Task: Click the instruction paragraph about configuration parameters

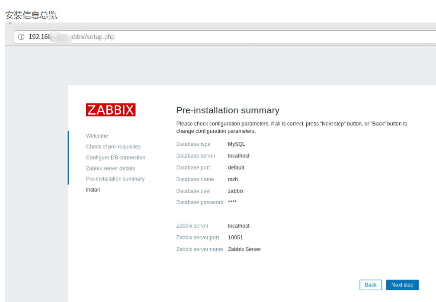Action: [292, 127]
